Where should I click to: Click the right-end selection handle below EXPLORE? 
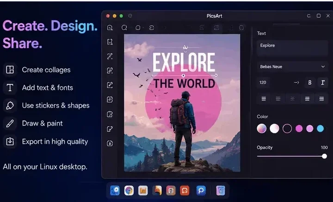click(216, 75)
